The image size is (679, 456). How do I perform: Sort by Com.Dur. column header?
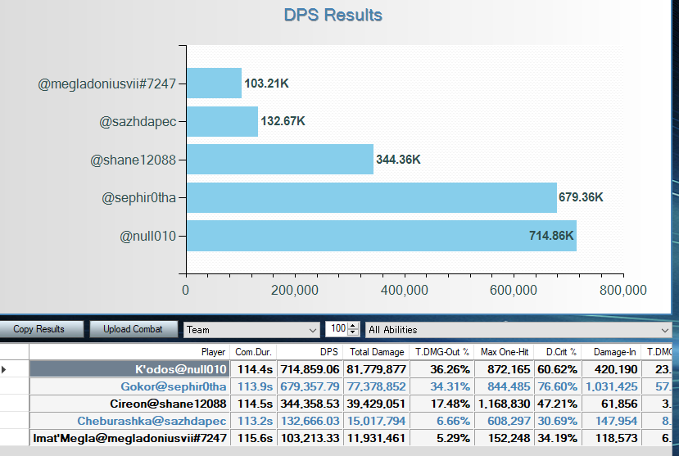[252, 352]
